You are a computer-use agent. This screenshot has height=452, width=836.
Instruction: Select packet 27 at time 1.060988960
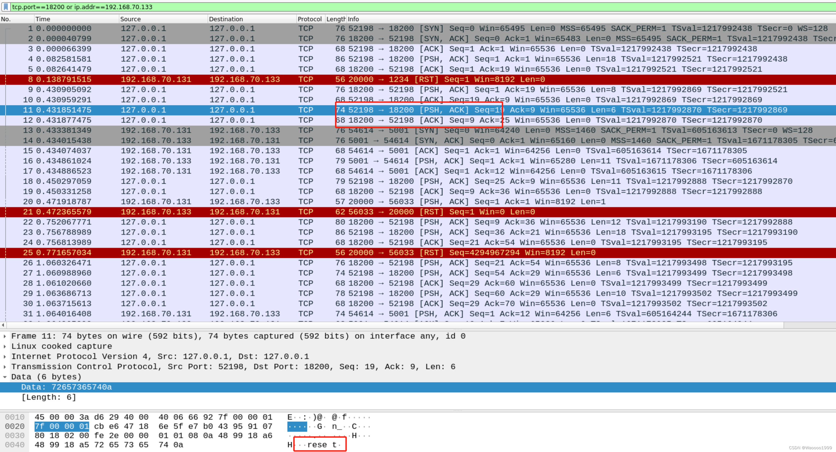tap(418, 273)
